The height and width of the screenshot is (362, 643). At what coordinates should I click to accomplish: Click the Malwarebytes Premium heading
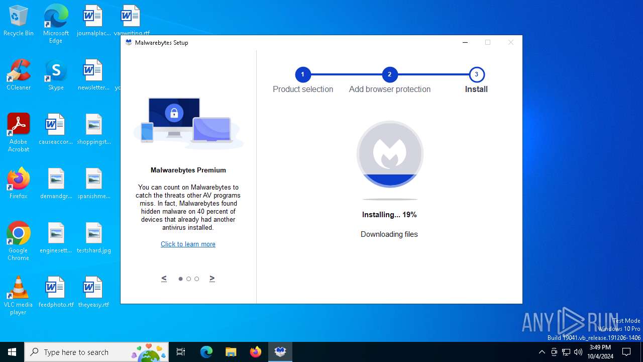pyautogui.click(x=188, y=170)
